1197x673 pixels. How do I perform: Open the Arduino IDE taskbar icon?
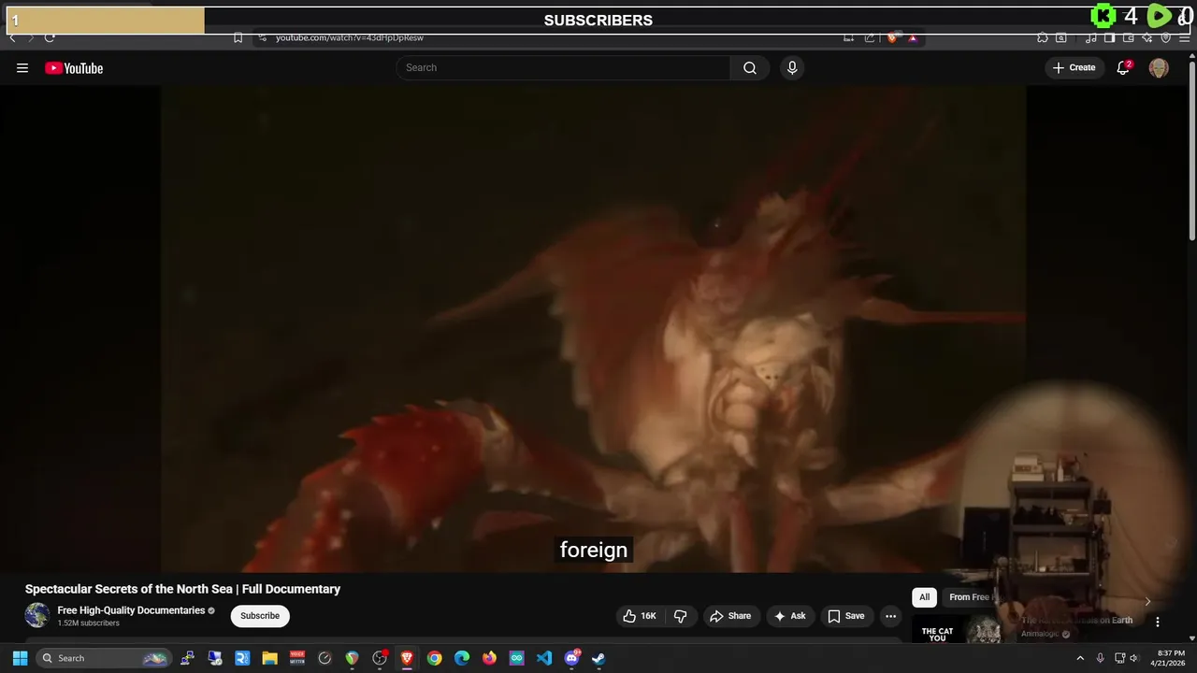[x=517, y=658]
